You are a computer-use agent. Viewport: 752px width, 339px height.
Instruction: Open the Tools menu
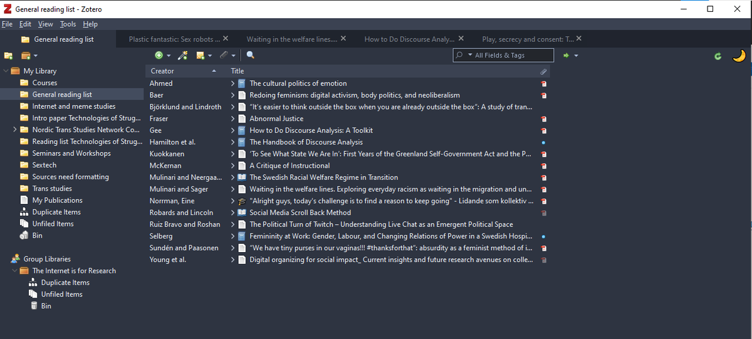click(x=68, y=24)
